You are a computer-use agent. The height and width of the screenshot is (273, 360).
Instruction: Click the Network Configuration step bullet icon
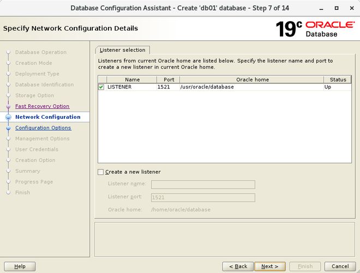click(9, 117)
